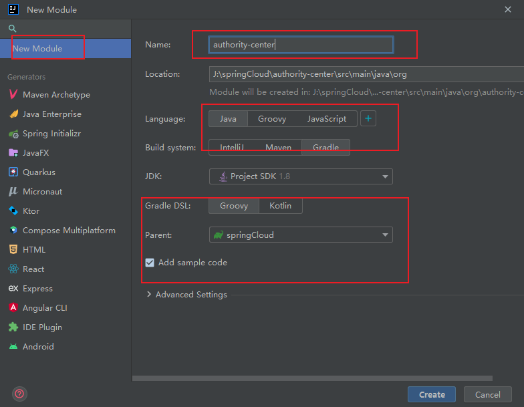Click the Java cup icon in JDK field

pyautogui.click(x=223, y=176)
